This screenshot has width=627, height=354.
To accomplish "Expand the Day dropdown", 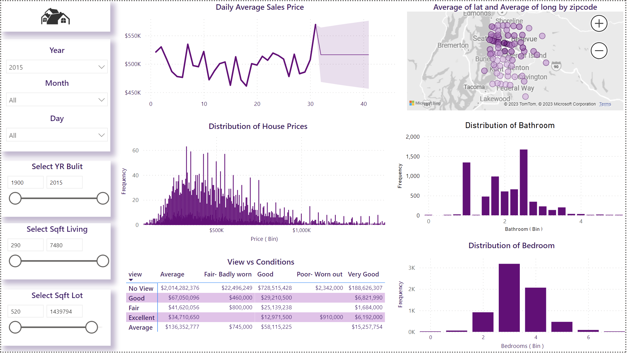I will (x=57, y=135).
